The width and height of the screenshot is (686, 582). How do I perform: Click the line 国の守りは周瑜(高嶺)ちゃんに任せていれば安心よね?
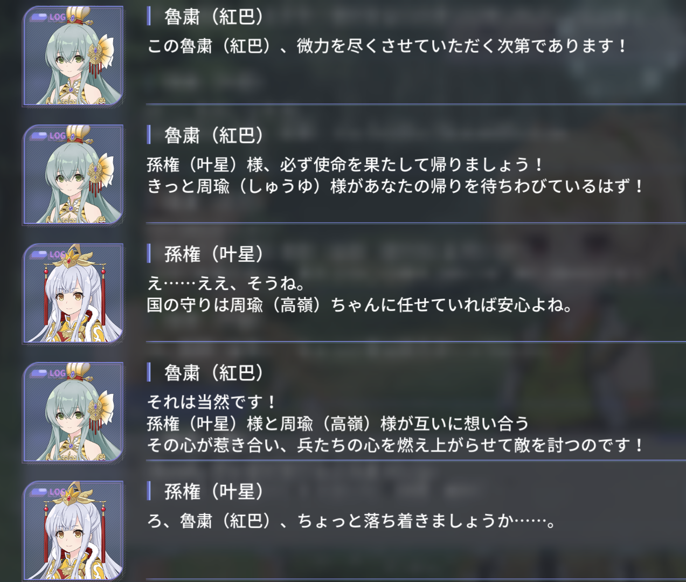[359, 305]
